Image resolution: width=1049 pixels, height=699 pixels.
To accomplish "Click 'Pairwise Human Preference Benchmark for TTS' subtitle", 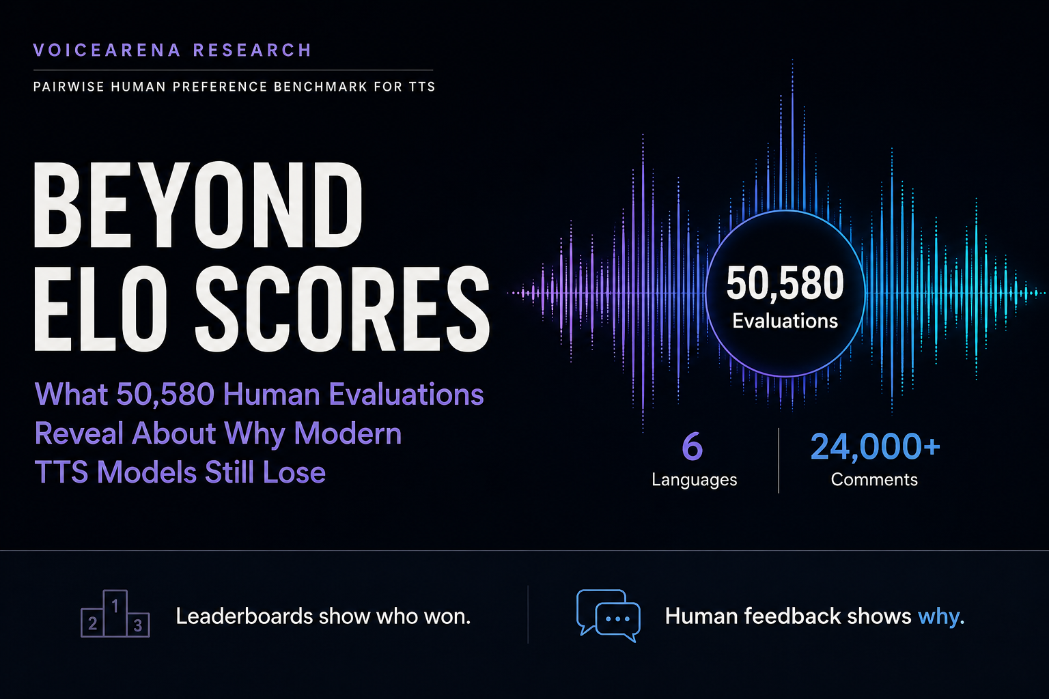I will (234, 87).
